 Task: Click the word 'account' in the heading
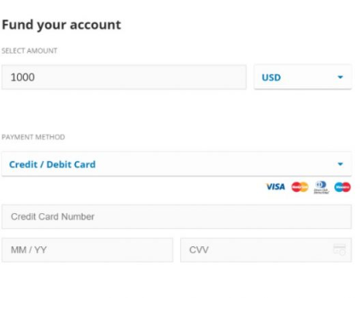(96, 25)
